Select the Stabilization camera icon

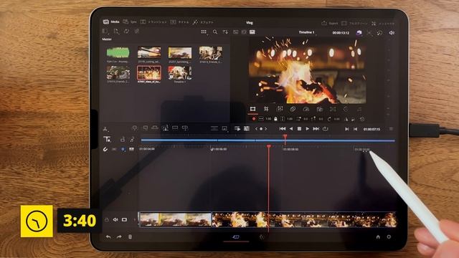(x=320, y=109)
